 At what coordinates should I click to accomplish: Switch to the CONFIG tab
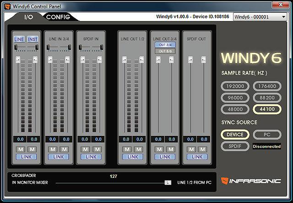pyautogui.click(x=58, y=17)
